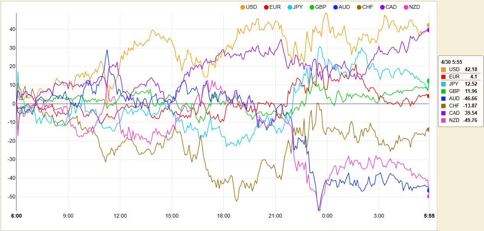Click the red EUR legend circle
The width and height of the screenshot is (484, 231).
coord(267,7)
